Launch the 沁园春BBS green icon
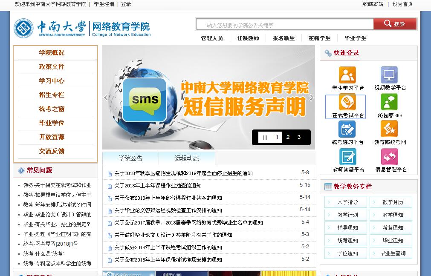Screen dimensions: 431x276 point(389,102)
